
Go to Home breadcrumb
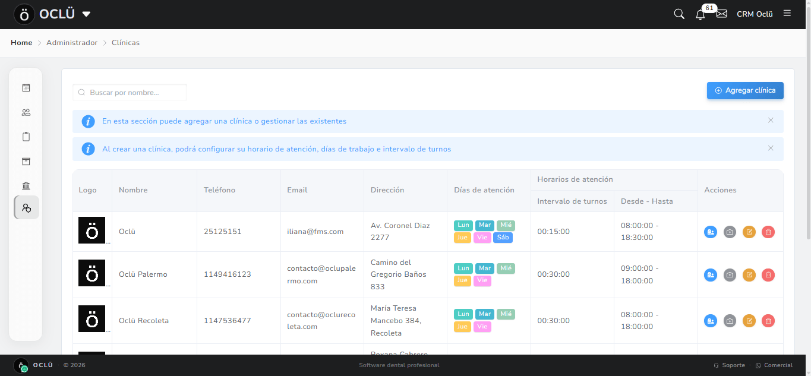[21, 43]
